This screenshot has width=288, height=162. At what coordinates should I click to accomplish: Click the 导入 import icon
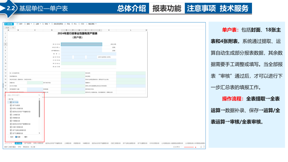pyautogui.click(x=72, y=24)
